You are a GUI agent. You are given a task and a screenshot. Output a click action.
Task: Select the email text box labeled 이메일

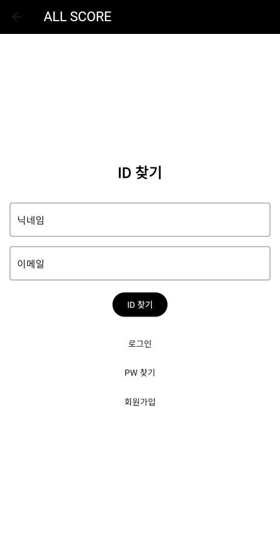(140, 263)
